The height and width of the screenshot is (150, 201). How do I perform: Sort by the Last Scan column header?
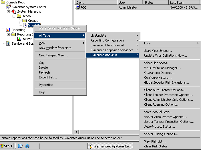point(184,3)
